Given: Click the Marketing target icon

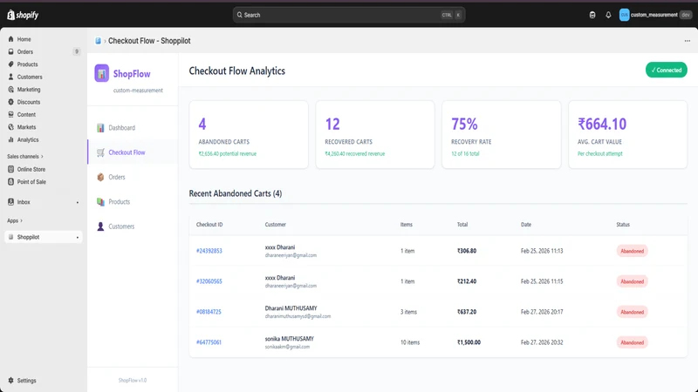Looking at the screenshot, I should click(x=10, y=90).
